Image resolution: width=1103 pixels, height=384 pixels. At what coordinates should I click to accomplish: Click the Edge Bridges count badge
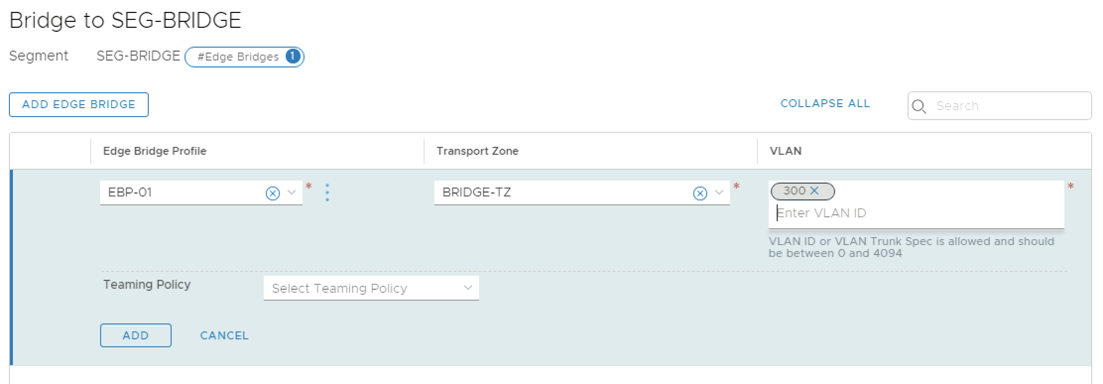(293, 57)
